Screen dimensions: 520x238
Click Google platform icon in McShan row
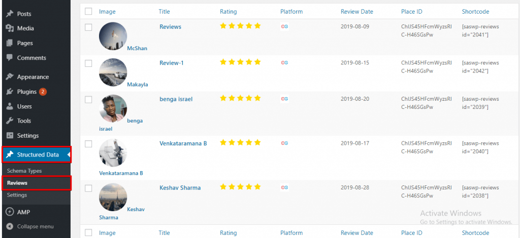pyautogui.click(x=284, y=26)
